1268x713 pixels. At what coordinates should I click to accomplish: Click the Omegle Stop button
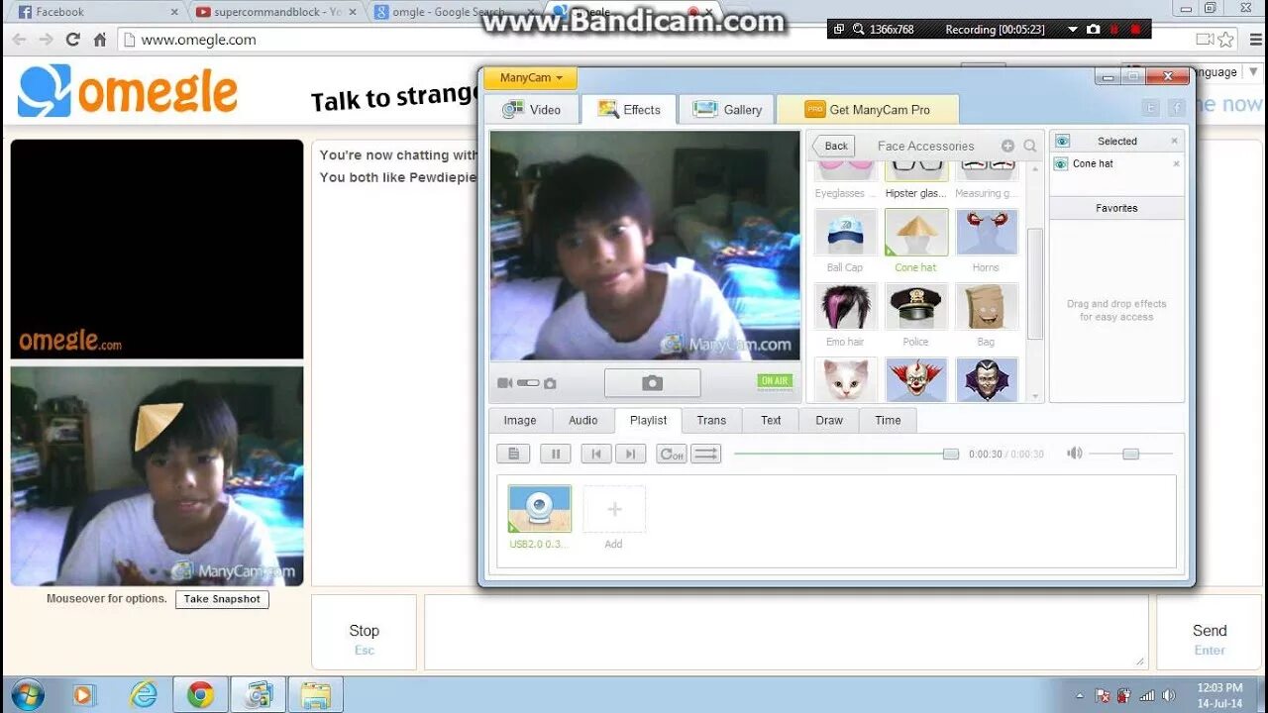point(364,633)
